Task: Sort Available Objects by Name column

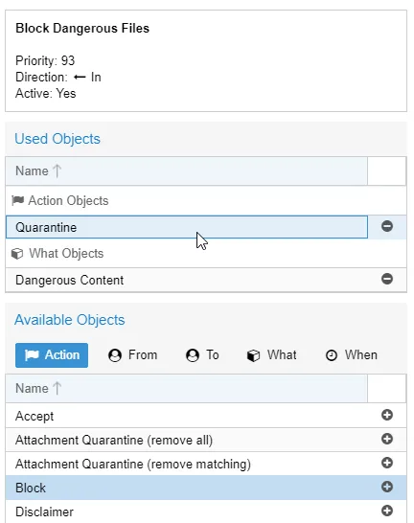Action: (187, 389)
